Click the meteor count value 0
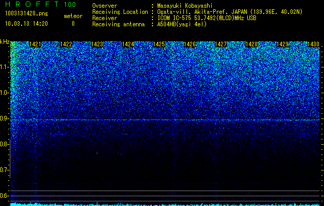 pos(73,24)
